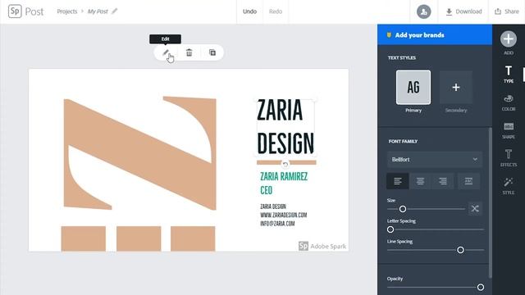This screenshot has width=525, height=295.
Task: Adjust the Opacity slider handle
Action: [481, 288]
